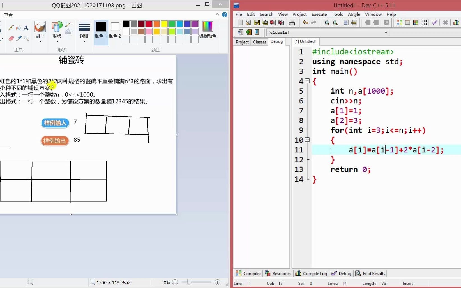Open the Compile Log panel at the bottom

coord(311,273)
